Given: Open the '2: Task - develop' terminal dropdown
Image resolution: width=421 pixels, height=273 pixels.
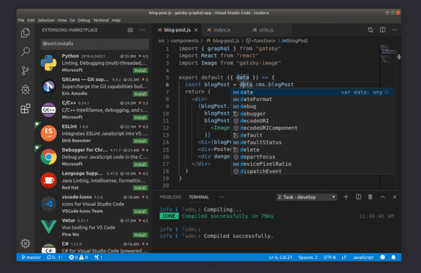Looking at the screenshot, I should 306,197.
